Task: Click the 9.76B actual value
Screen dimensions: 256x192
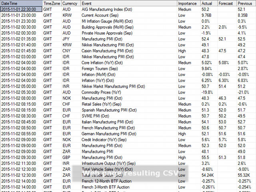Action: coord(206,15)
